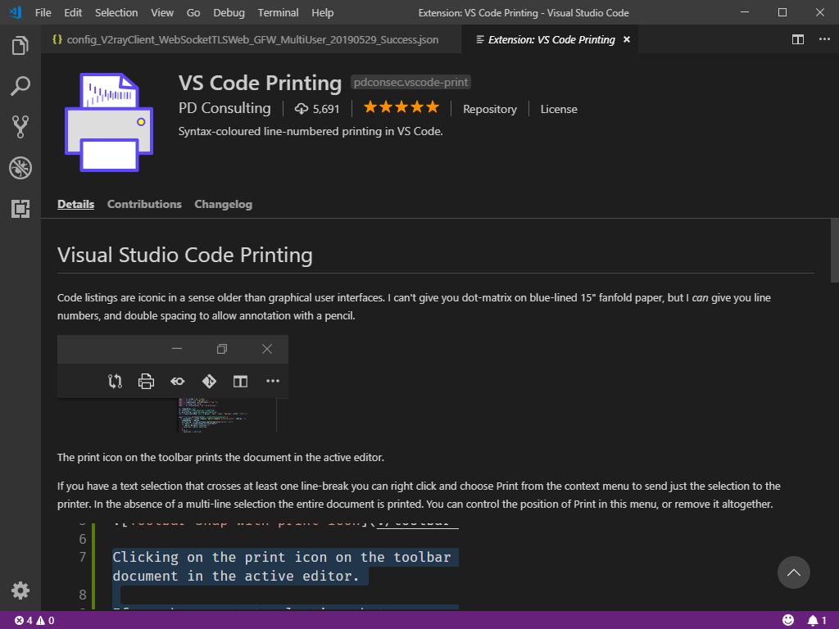Select the Extension: VS Code Printing tab
This screenshot has height=629, width=839.
[551, 39]
